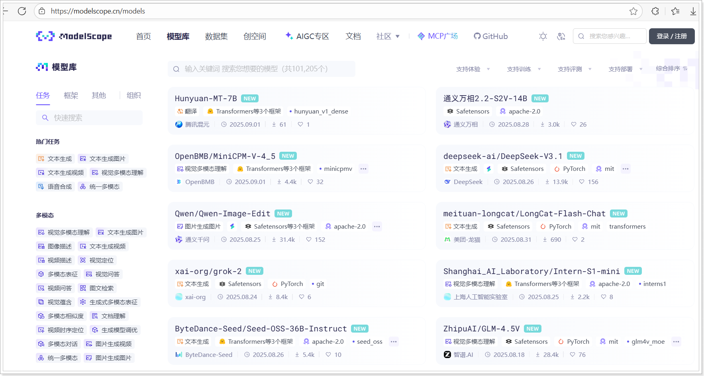The width and height of the screenshot is (704, 376).
Task: Click the heart like icon on grok-2
Action: 302,297
